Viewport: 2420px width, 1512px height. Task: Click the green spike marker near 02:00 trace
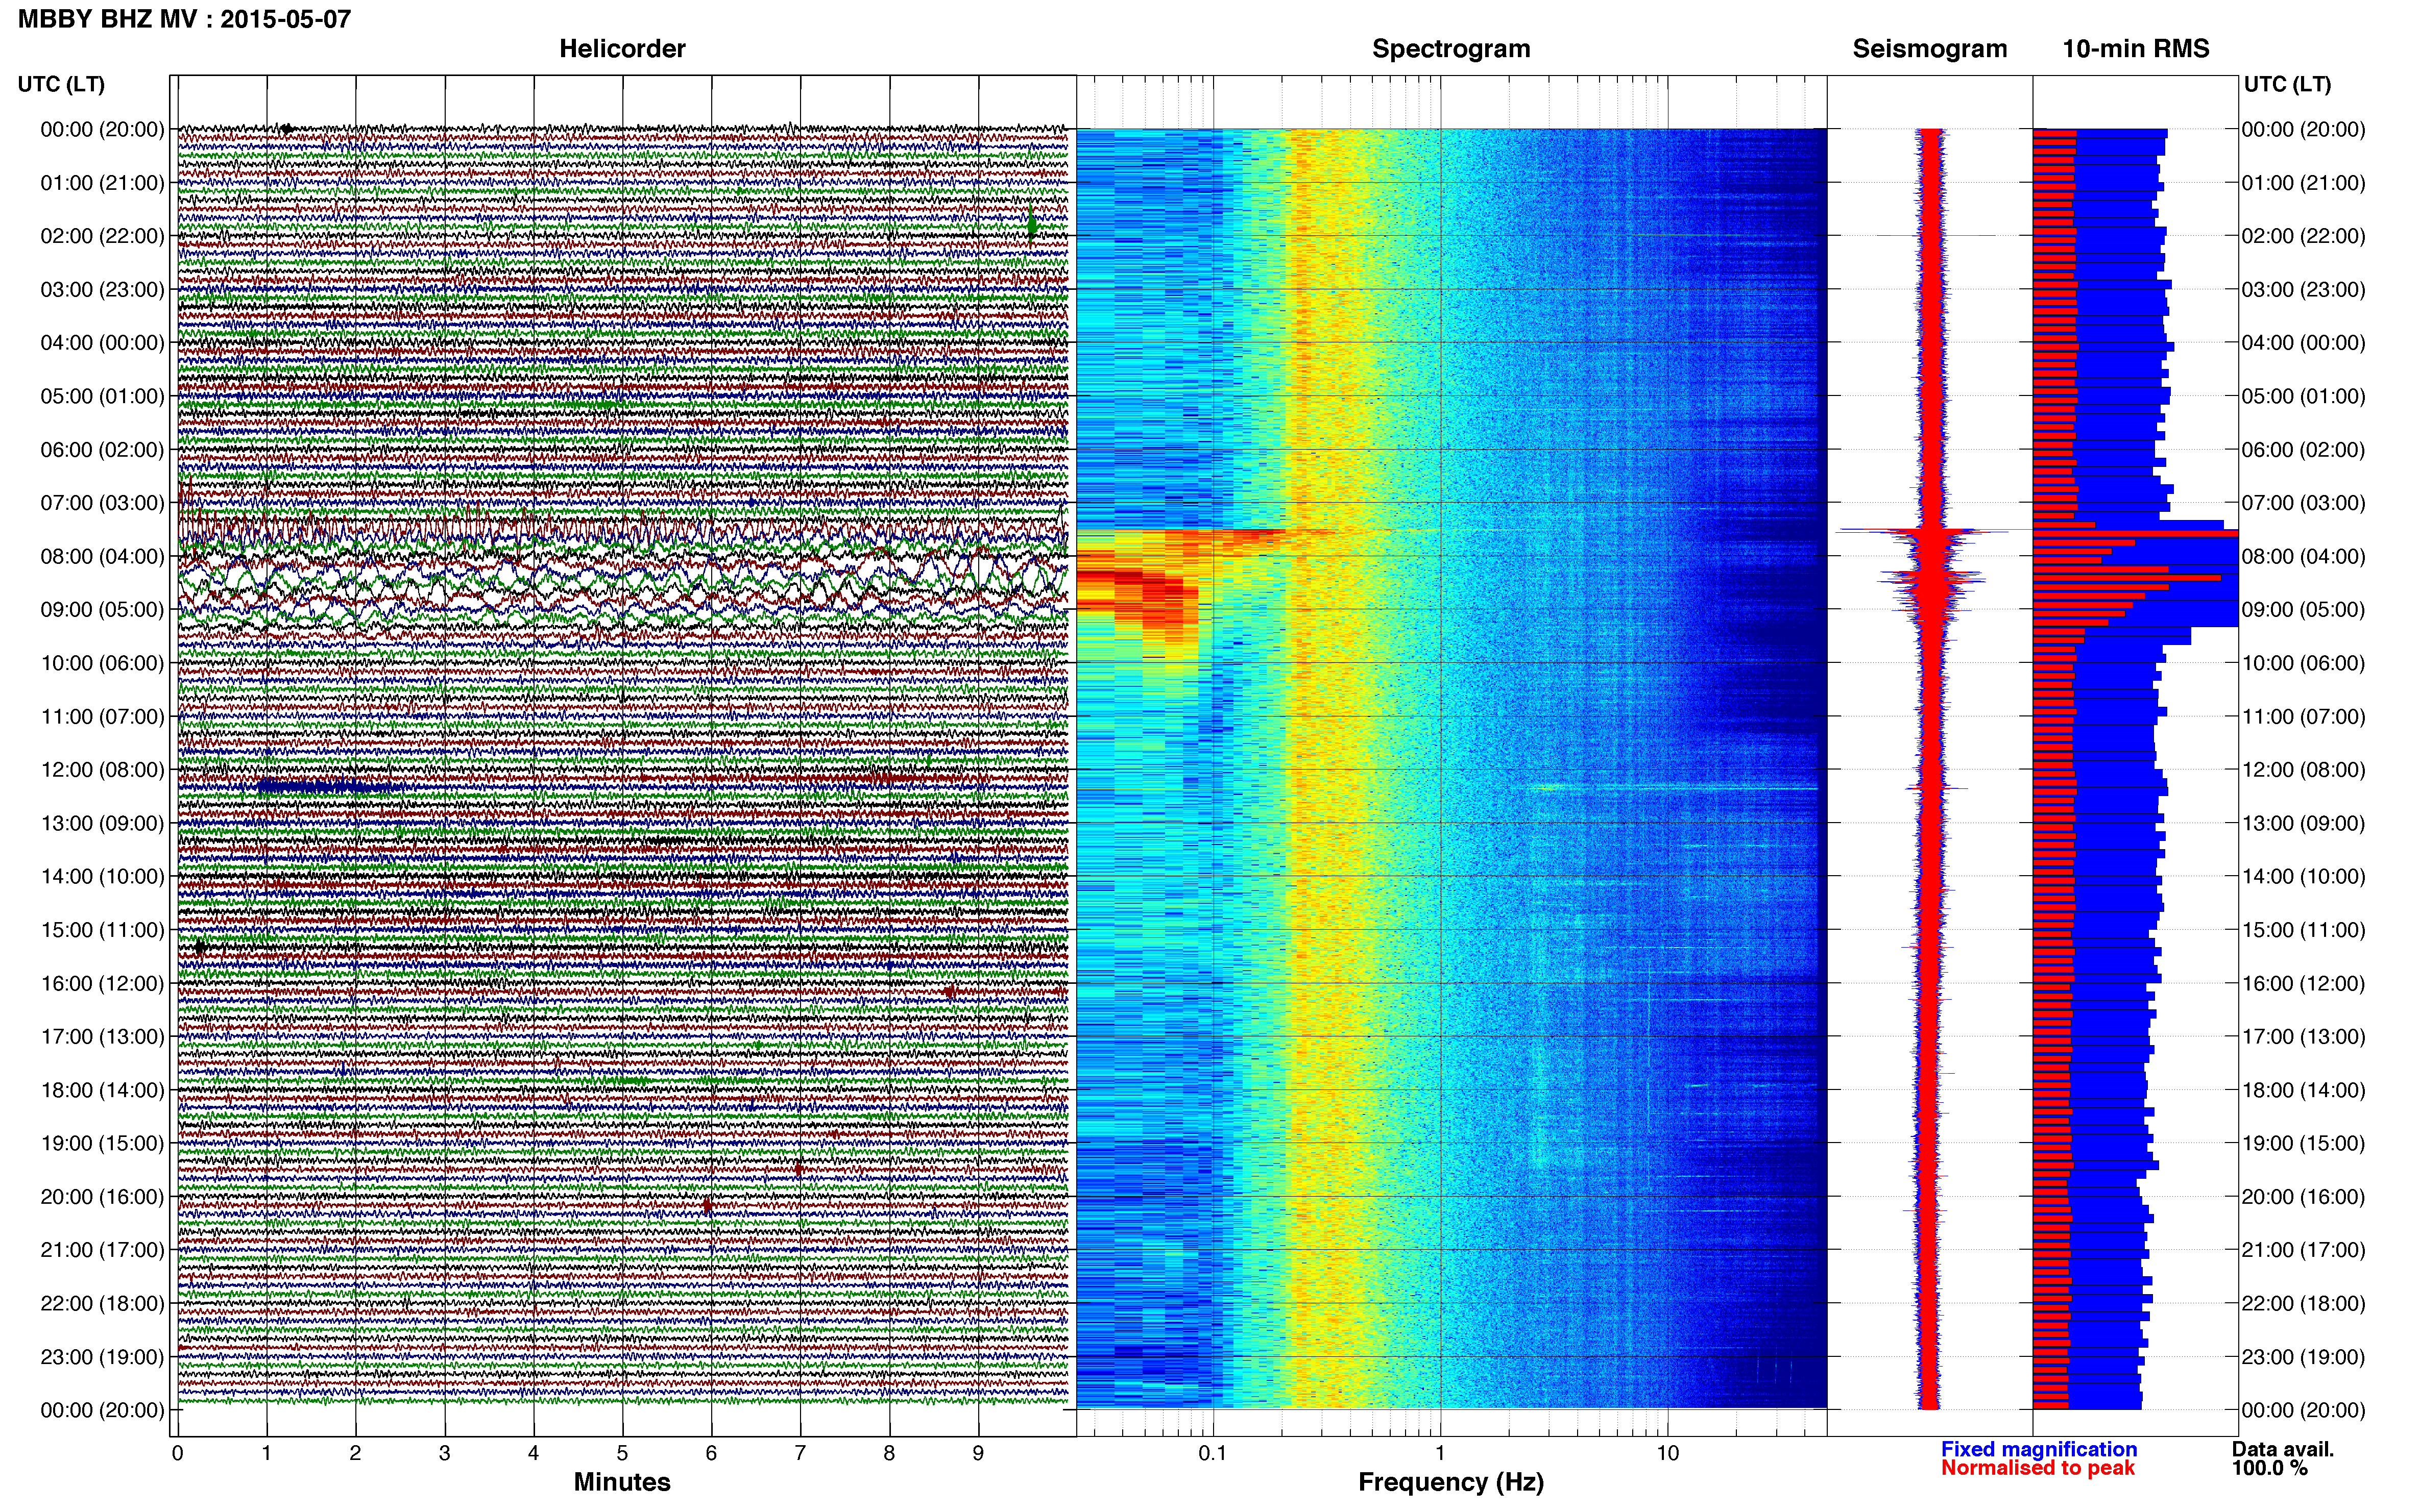1032,225
